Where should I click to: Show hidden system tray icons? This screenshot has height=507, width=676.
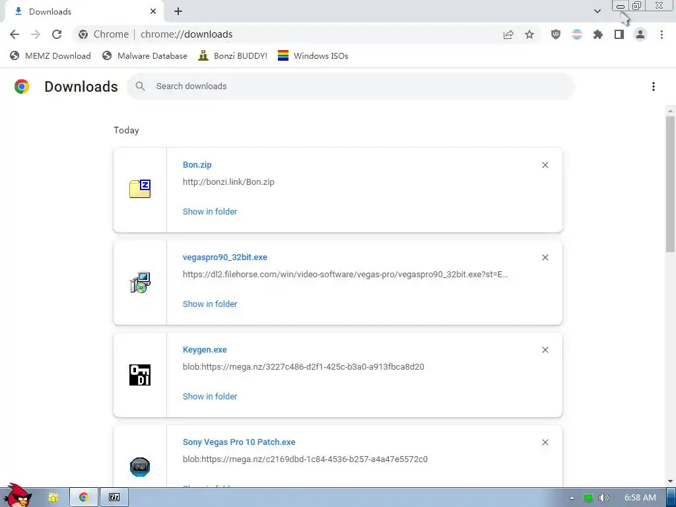pyautogui.click(x=572, y=498)
